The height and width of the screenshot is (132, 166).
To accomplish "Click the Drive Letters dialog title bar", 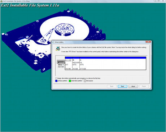I will pos(102,42).
